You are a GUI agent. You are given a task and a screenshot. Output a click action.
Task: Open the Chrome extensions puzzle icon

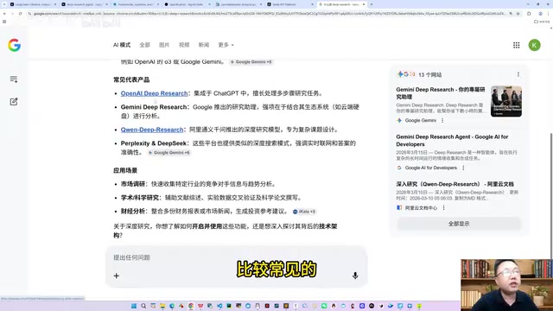[x=529, y=14]
